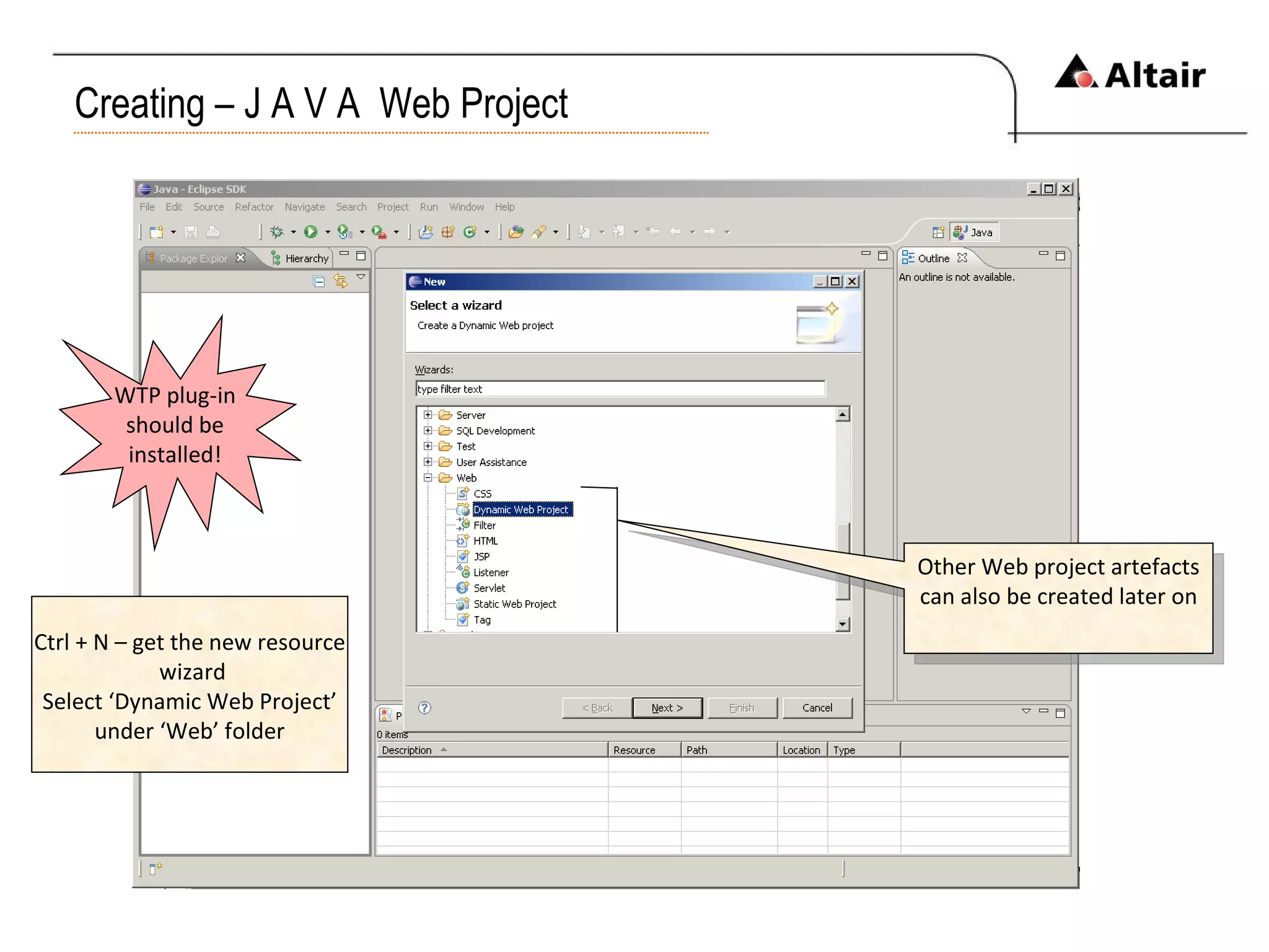Close the Outline view tab

(962, 258)
